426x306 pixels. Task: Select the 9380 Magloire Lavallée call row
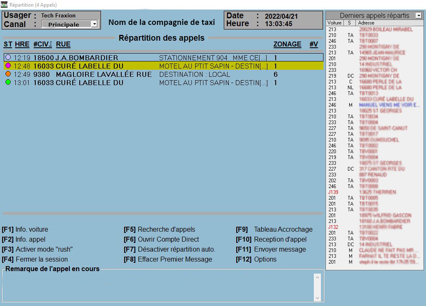pyautogui.click(x=163, y=74)
